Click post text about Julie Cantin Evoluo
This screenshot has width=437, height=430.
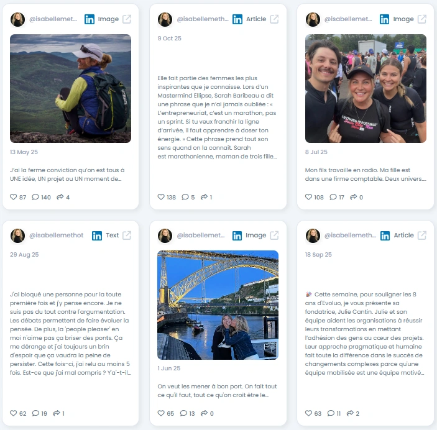click(364, 333)
